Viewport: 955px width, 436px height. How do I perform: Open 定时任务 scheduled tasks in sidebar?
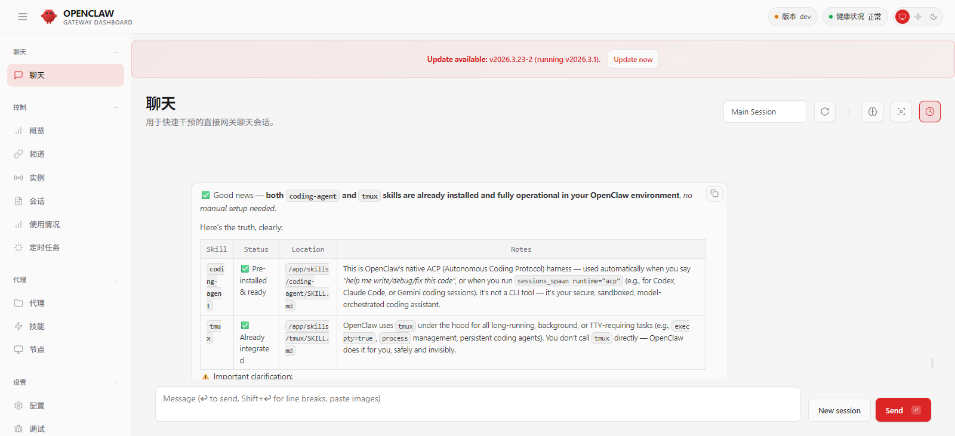[44, 248]
